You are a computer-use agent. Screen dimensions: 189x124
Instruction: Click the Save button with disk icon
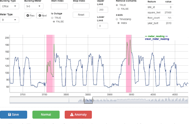[x=14, y=114]
